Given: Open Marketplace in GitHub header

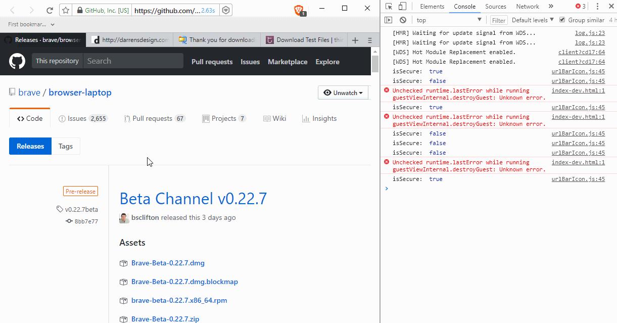Looking at the screenshot, I should [x=288, y=62].
